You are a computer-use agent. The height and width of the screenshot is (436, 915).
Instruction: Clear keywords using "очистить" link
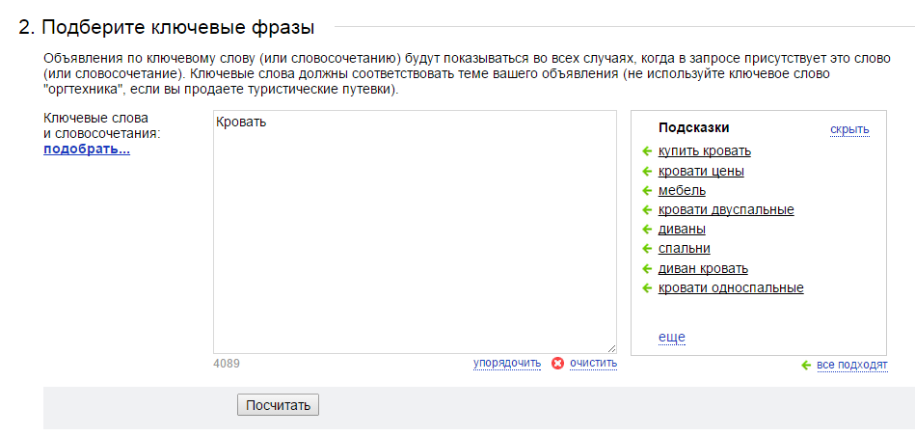(x=594, y=364)
